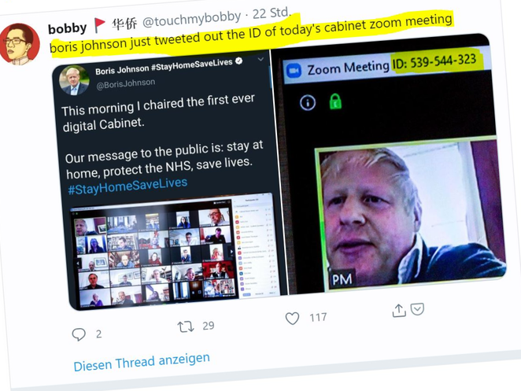
Task: Click the Zoom camera logo icon
Action: (x=294, y=71)
